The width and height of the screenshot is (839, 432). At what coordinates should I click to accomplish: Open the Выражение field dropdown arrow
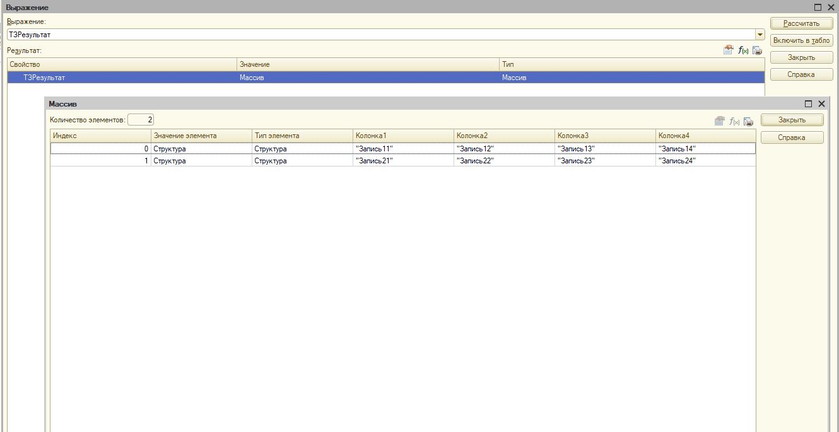coord(760,35)
